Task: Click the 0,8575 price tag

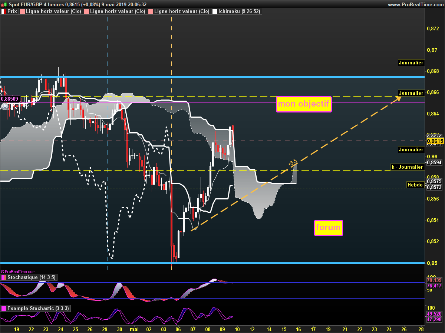Action: click(434, 182)
